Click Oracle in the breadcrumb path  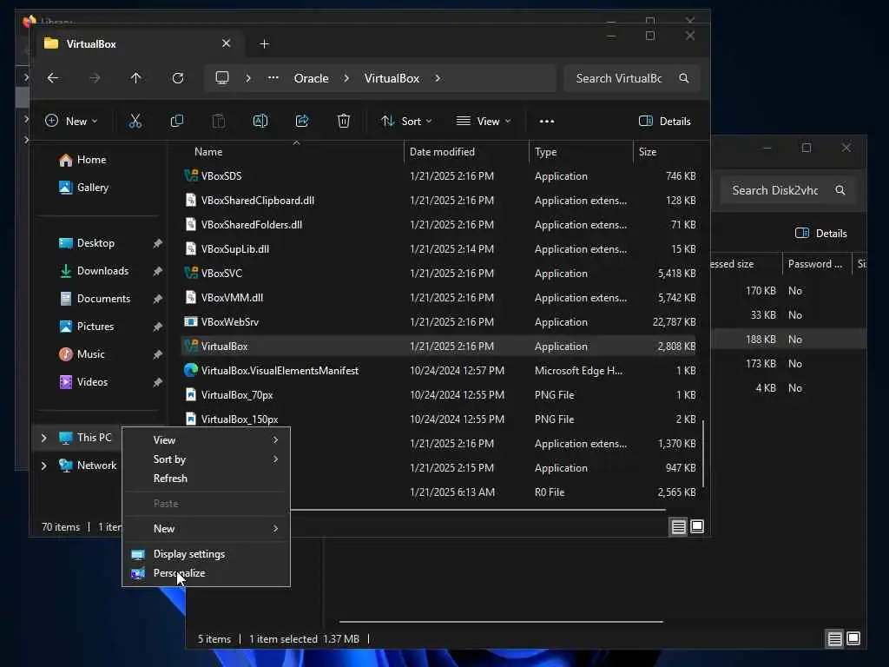coord(312,78)
